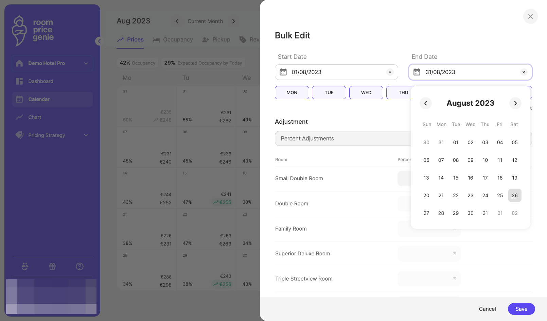The image size is (547, 321).
Task: Open the help question mark icon
Action: (80, 266)
